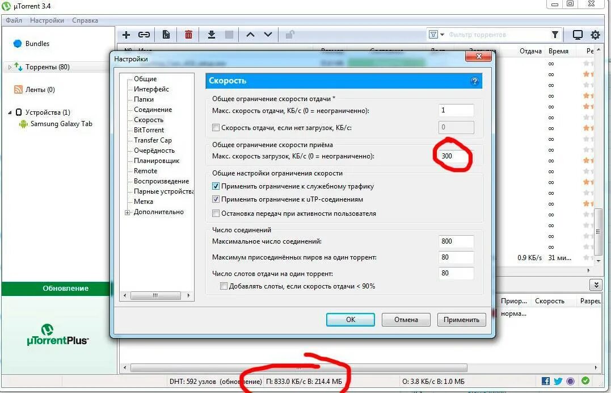
Task: Select Очерёдность settings category
Action: (x=154, y=150)
